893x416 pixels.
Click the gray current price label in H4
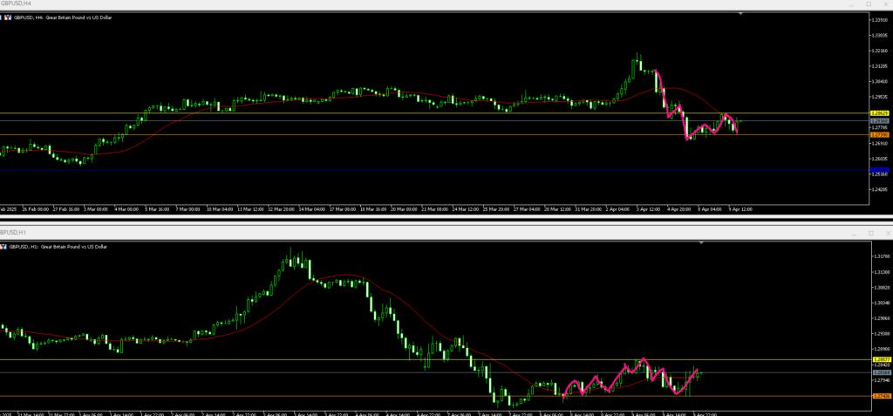tap(879, 120)
